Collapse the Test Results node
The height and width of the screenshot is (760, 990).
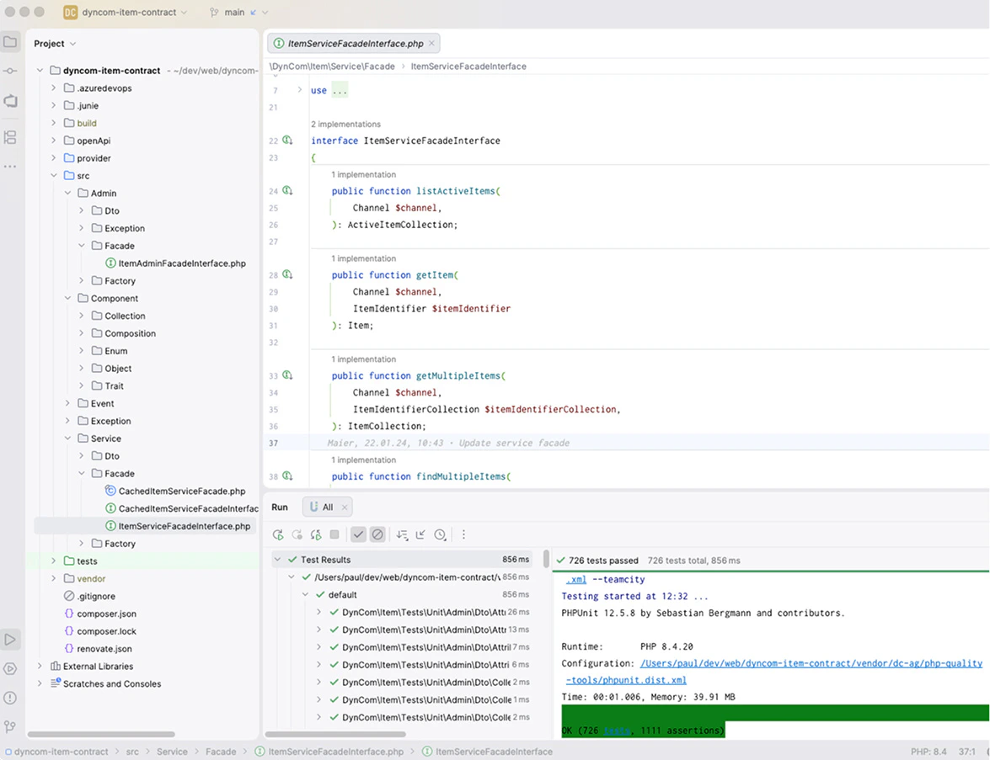tap(277, 560)
